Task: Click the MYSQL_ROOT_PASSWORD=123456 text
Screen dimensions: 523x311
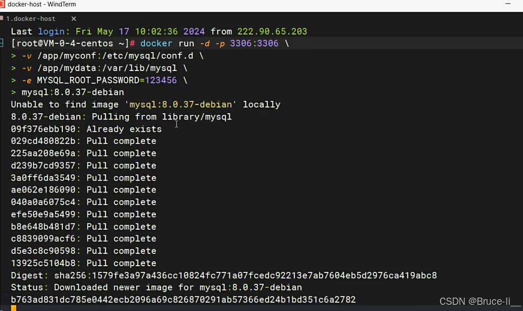Action: [x=107, y=80]
